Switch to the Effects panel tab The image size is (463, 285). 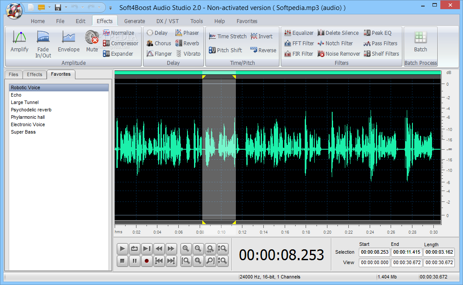(34, 74)
